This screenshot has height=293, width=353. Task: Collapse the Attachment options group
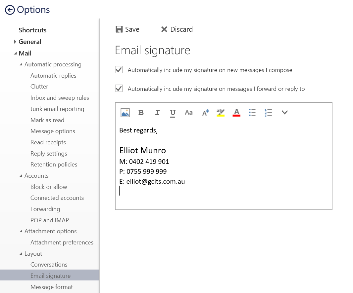tap(21, 231)
